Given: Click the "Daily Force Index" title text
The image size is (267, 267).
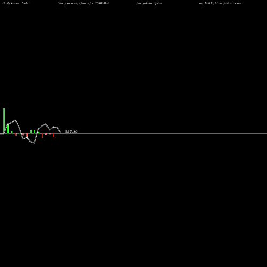Looking at the screenshot, I should tap(16, 3).
